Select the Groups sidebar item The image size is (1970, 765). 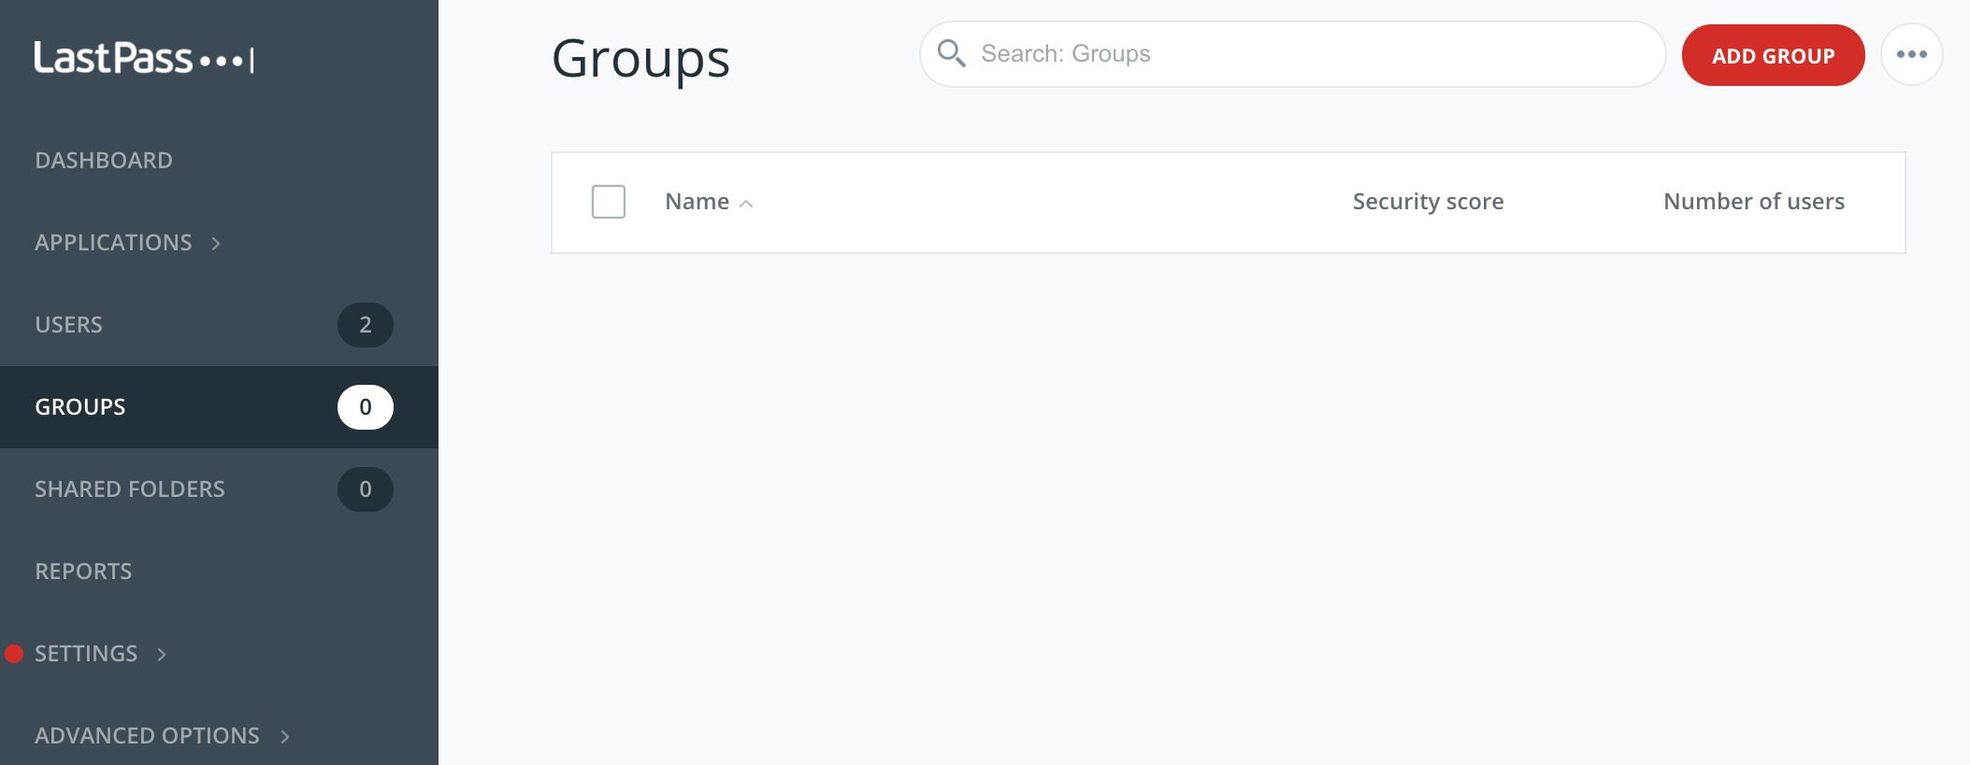(219, 407)
